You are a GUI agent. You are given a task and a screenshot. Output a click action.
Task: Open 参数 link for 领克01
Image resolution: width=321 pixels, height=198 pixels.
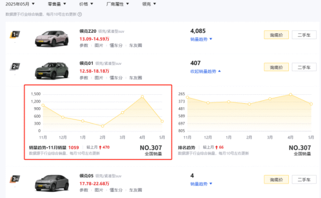[x=84, y=78]
